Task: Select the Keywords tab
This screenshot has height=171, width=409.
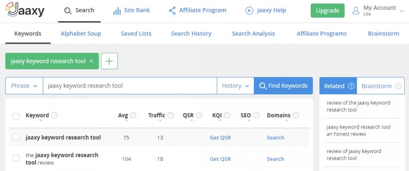Action: coord(27,34)
